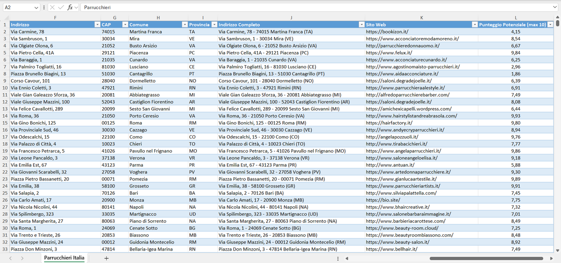This screenshot has width=561, height=263.
Task: Expand the formula bar with chevron
Action: click(555, 7)
